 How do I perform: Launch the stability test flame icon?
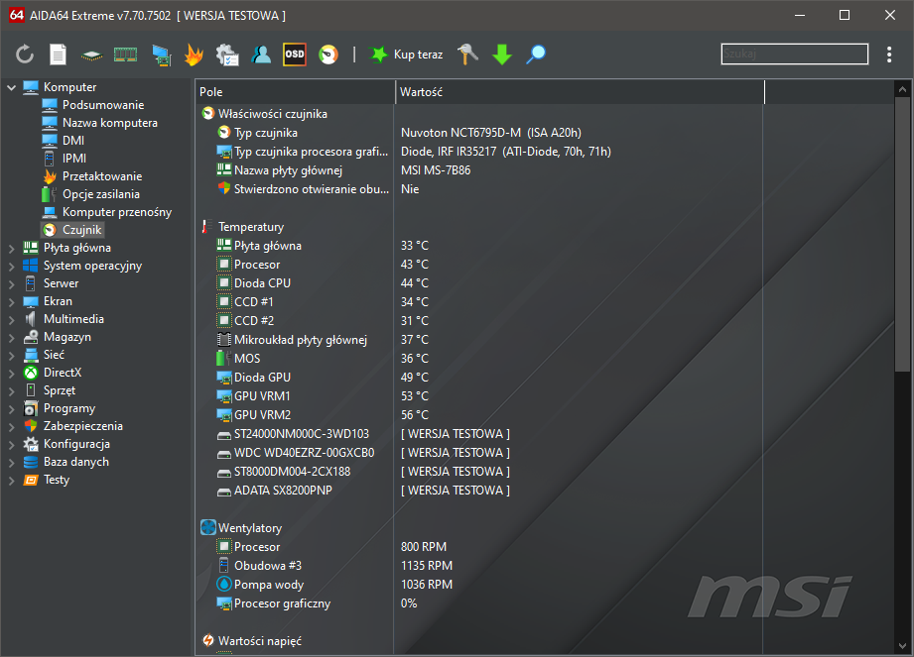pyautogui.click(x=194, y=55)
